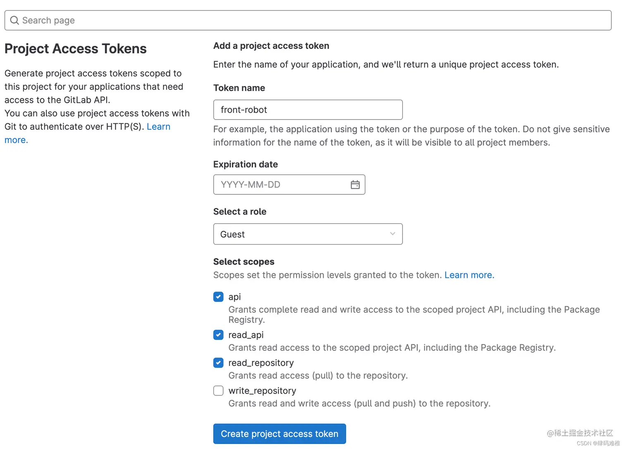Uncheck the read_repository scope checkbox
The image size is (625, 449).
[x=218, y=363]
